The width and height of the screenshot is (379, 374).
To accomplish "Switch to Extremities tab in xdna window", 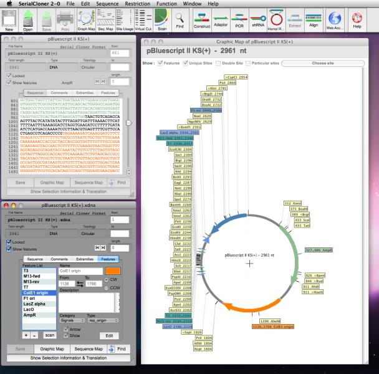I will [85, 259].
